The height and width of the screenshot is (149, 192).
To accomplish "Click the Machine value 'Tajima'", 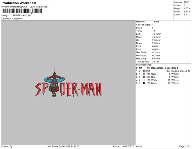I will pyautogui.click(x=156, y=22).
